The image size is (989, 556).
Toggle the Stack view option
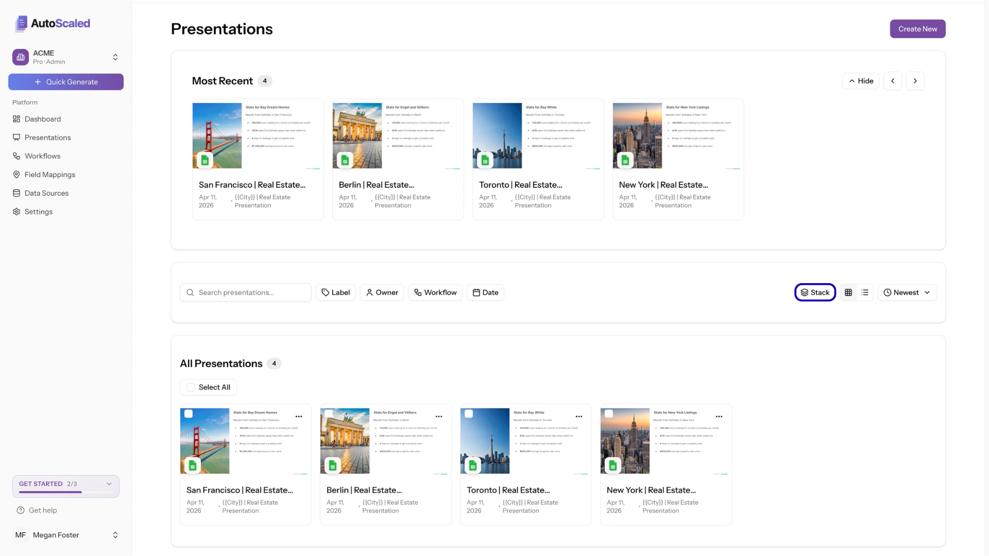[815, 292]
